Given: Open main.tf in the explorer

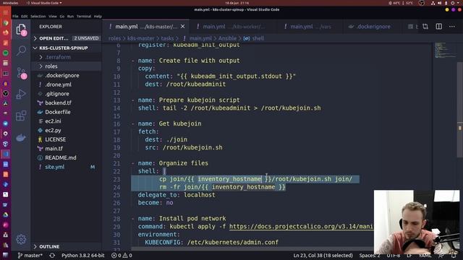Looking at the screenshot, I should pyautogui.click(x=67, y=149).
